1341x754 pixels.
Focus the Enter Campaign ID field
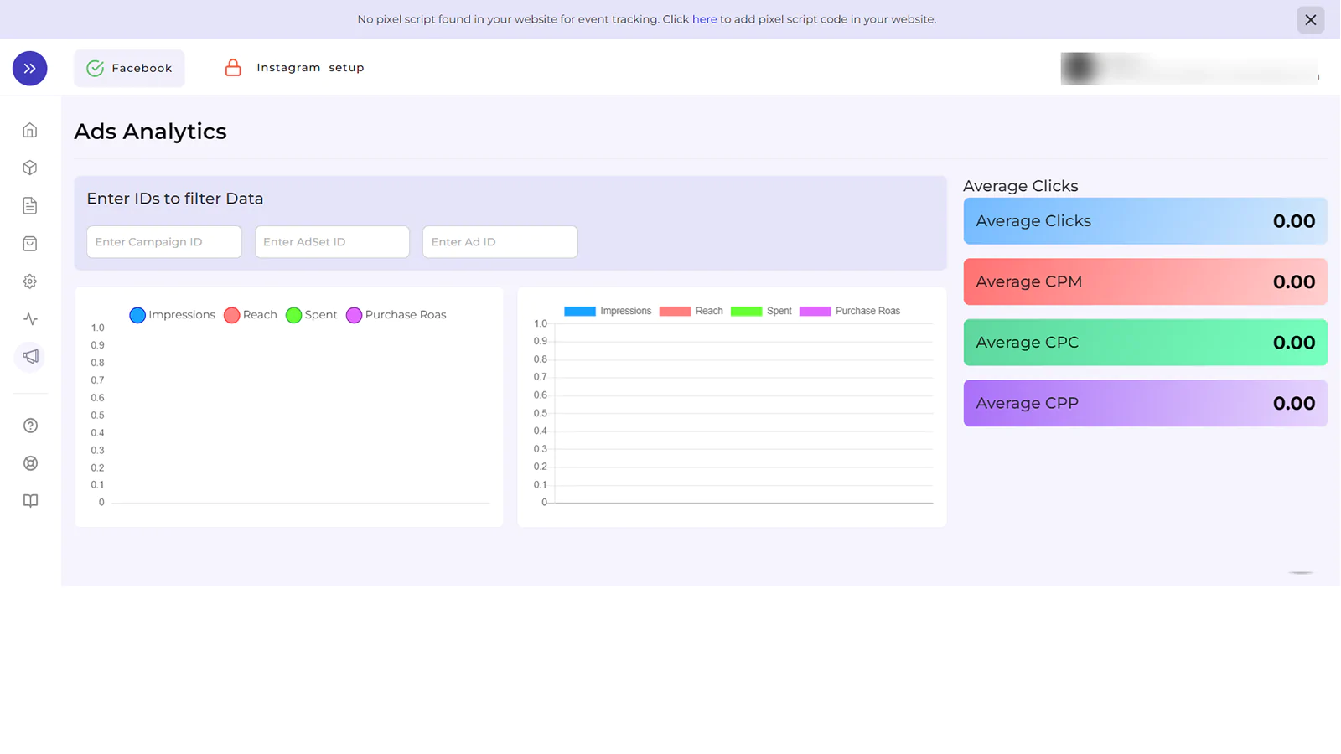164,242
